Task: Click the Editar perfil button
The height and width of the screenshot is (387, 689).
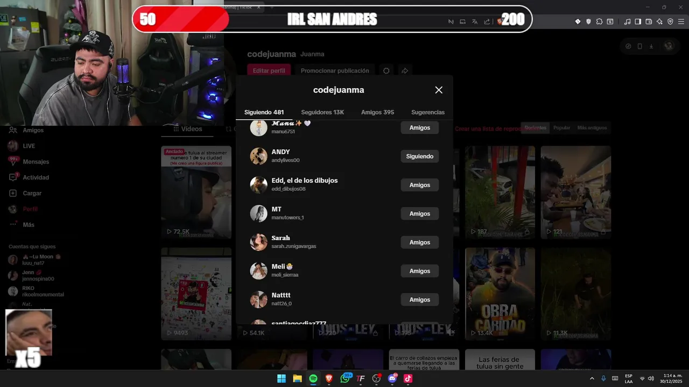Action: (269, 70)
